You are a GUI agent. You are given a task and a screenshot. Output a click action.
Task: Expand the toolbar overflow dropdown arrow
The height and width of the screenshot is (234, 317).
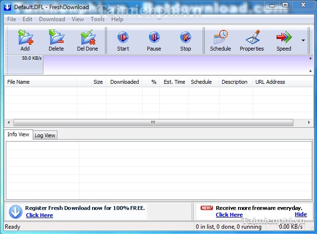303,40
